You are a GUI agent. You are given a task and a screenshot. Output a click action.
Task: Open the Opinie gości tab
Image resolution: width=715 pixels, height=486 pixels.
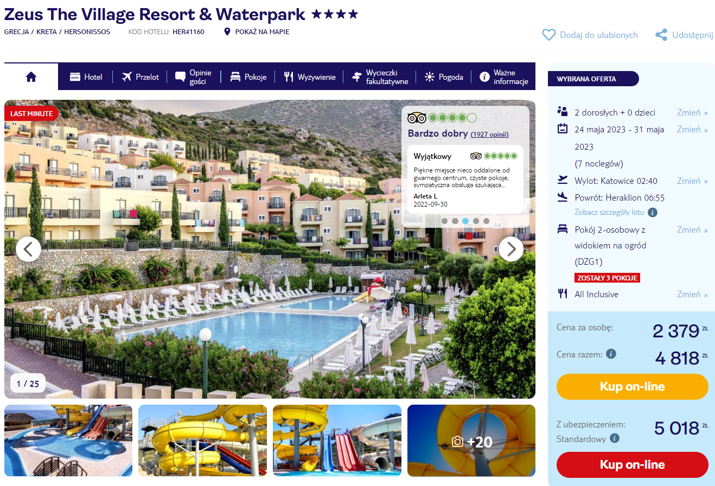click(194, 77)
